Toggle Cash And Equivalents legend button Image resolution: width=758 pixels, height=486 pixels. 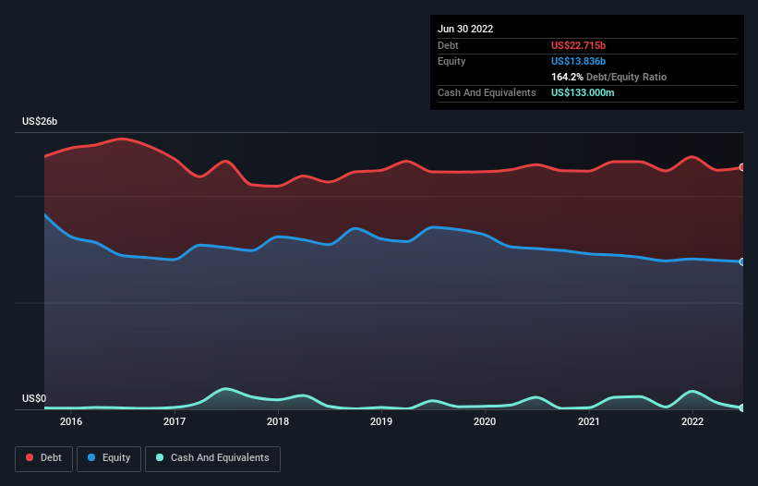click(212, 458)
